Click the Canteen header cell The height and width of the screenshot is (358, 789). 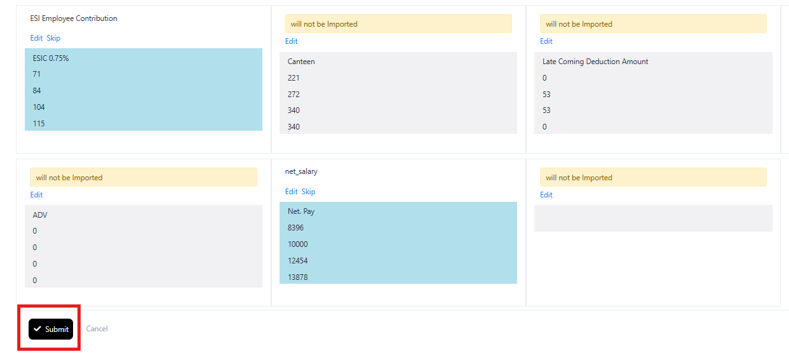pos(301,62)
